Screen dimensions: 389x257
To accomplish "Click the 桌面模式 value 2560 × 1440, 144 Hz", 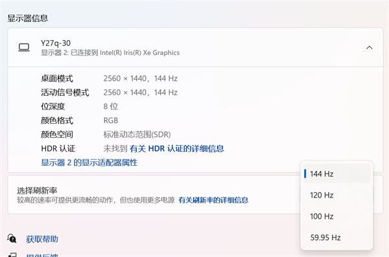I will (x=140, y=78).
